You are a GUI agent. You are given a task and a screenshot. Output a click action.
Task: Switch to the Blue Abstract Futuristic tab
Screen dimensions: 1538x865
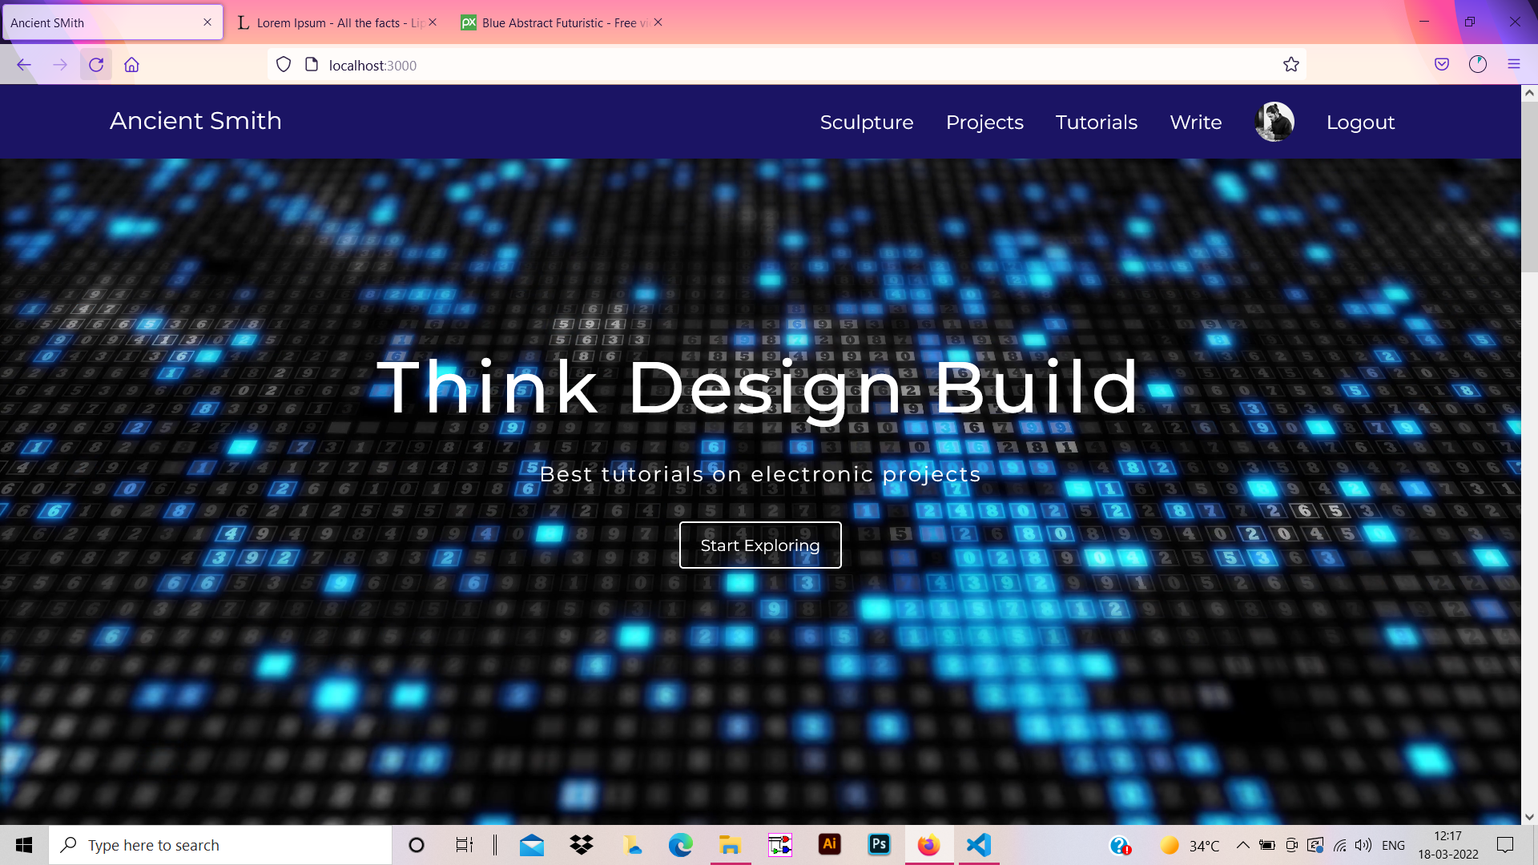click(x=561, y=22)
